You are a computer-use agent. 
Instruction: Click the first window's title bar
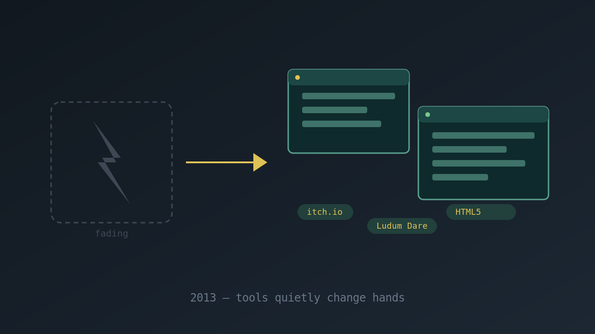click(349, 77)
